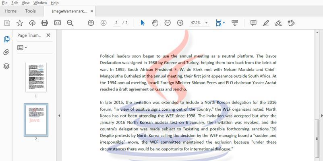Bookmark document with the star icon

click(x=20, y=23)
